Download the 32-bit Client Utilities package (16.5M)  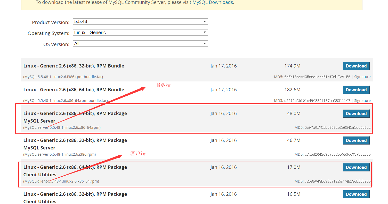click(x=356, y=194)
